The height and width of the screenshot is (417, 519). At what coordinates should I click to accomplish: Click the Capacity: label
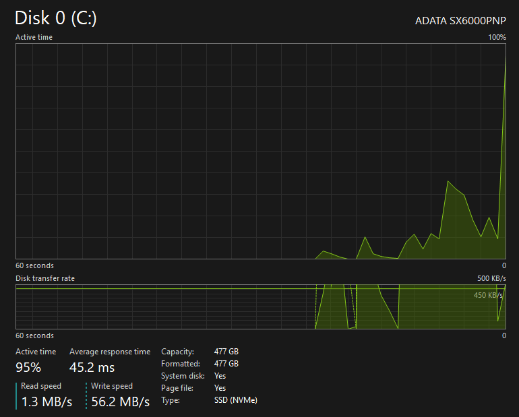177,352
